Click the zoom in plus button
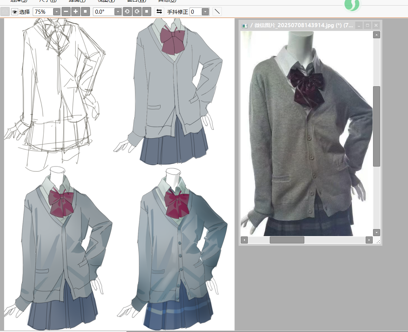The image size is (408, 332). click(x=75, y=12)
